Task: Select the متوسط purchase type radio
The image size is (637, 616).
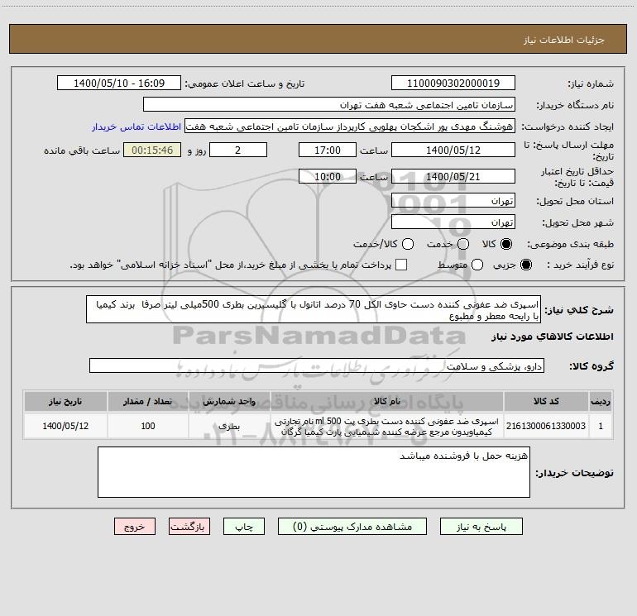Action: (477, 265)
